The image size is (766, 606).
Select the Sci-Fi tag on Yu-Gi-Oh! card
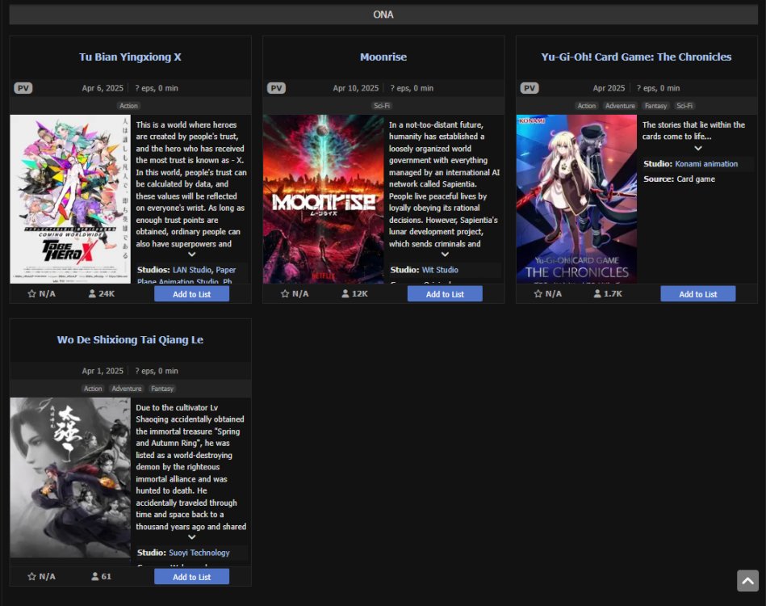[x=684, y=106]
